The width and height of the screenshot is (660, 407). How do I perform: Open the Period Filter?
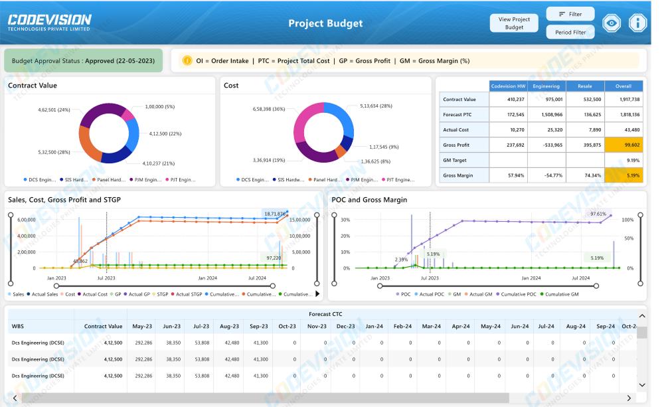pyautogui.click(x=570, y=32)
